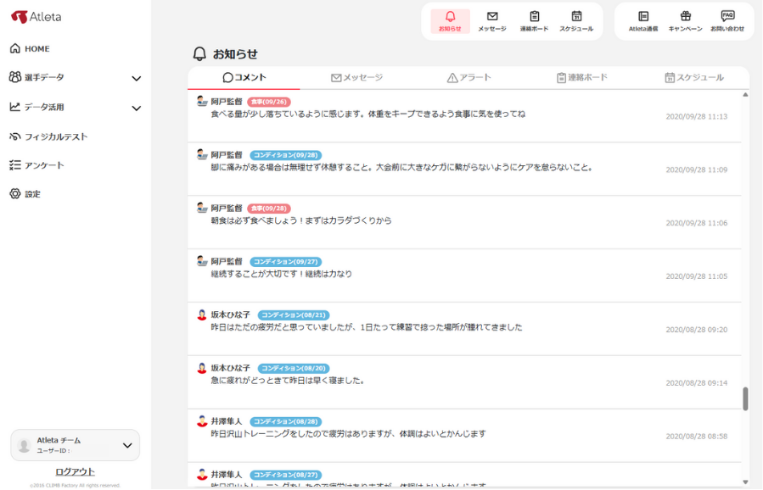Click the notification list scrollbar thumb

(x=745, y=398)
